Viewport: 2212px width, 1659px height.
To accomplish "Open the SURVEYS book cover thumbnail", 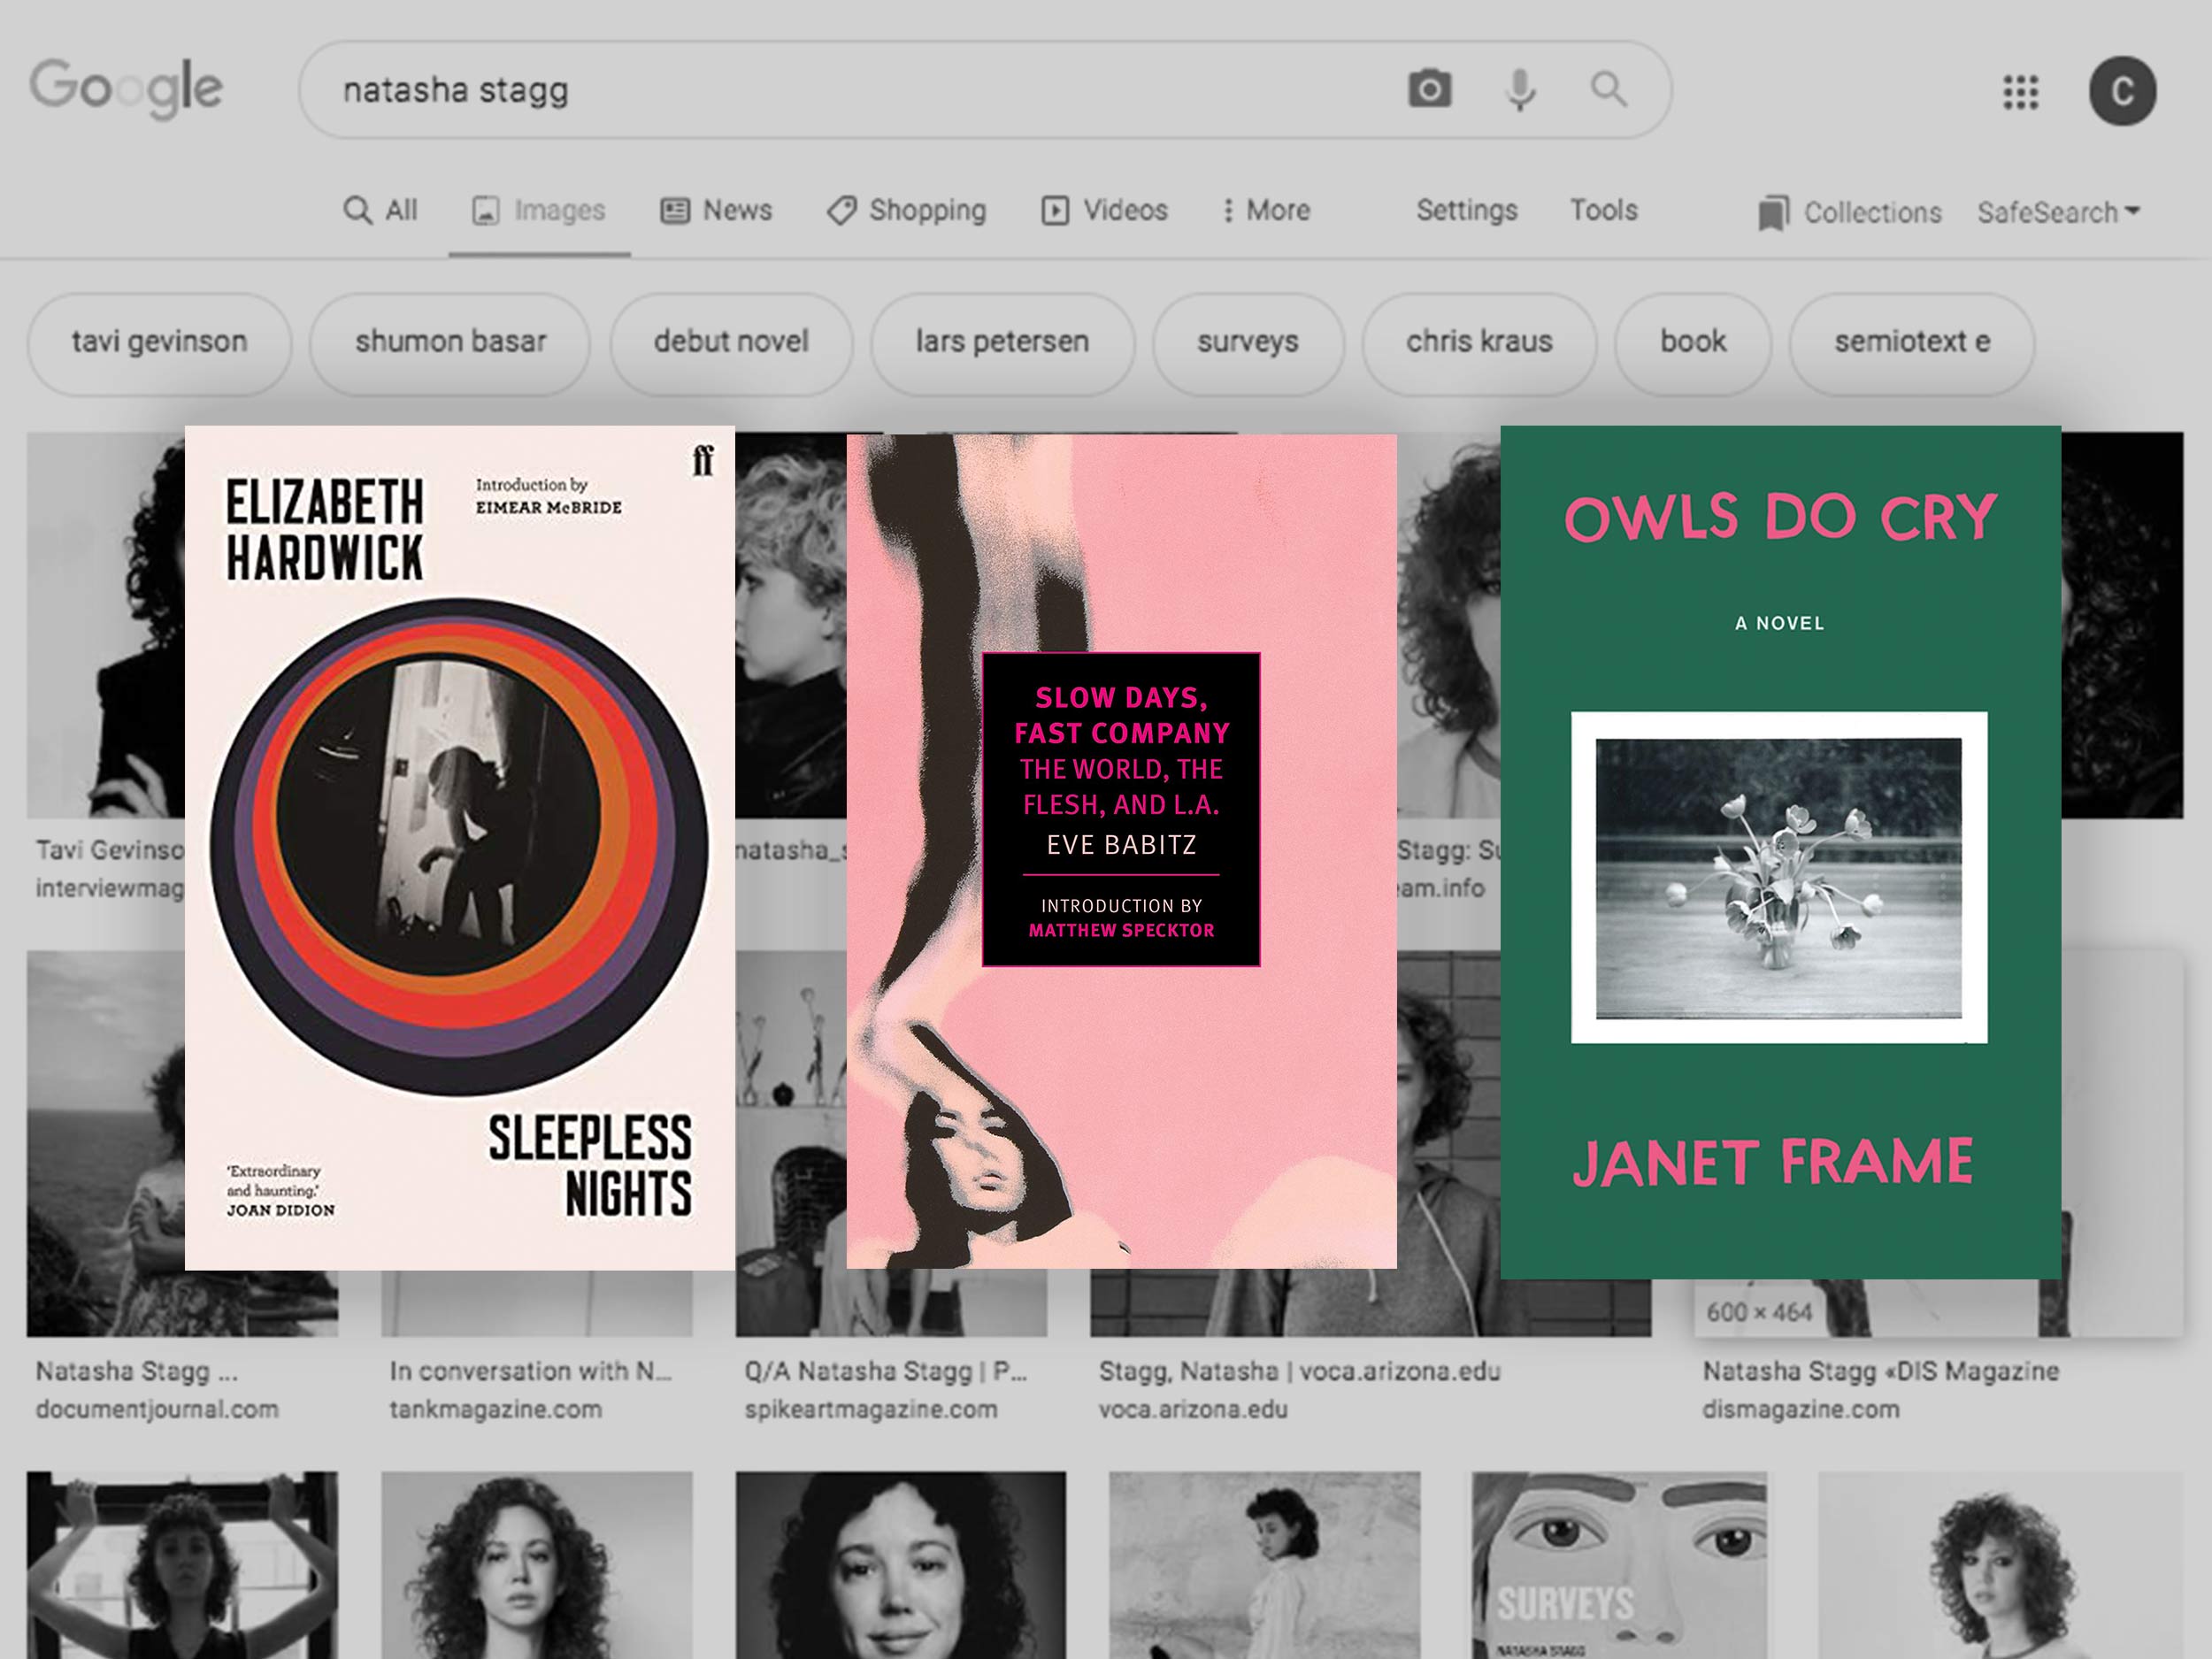I will pos(1619,1565).
